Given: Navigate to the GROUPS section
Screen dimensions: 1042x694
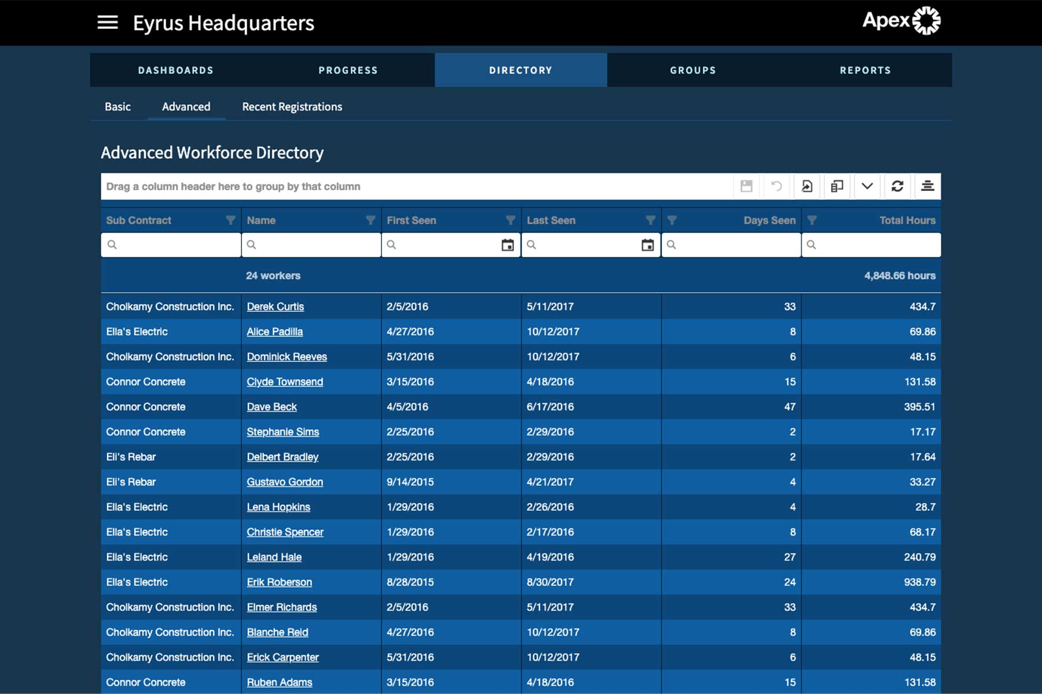Looking at the screenshot, I should coord(692,70).
